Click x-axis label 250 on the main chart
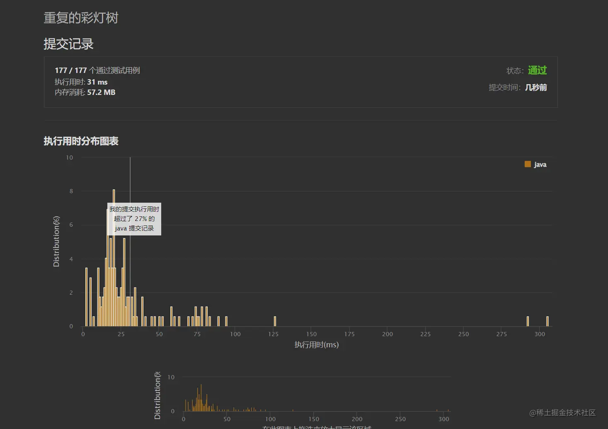Viewport: 608px width, 429px height. 464,334
